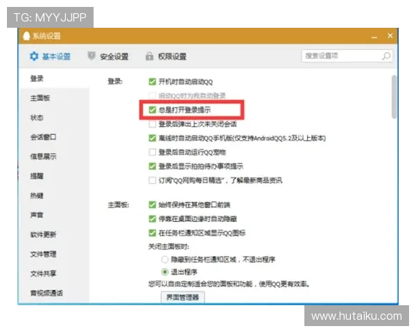Enable 登录后弹出上次未关闭会话 checkbox

(x=153, y=124)
